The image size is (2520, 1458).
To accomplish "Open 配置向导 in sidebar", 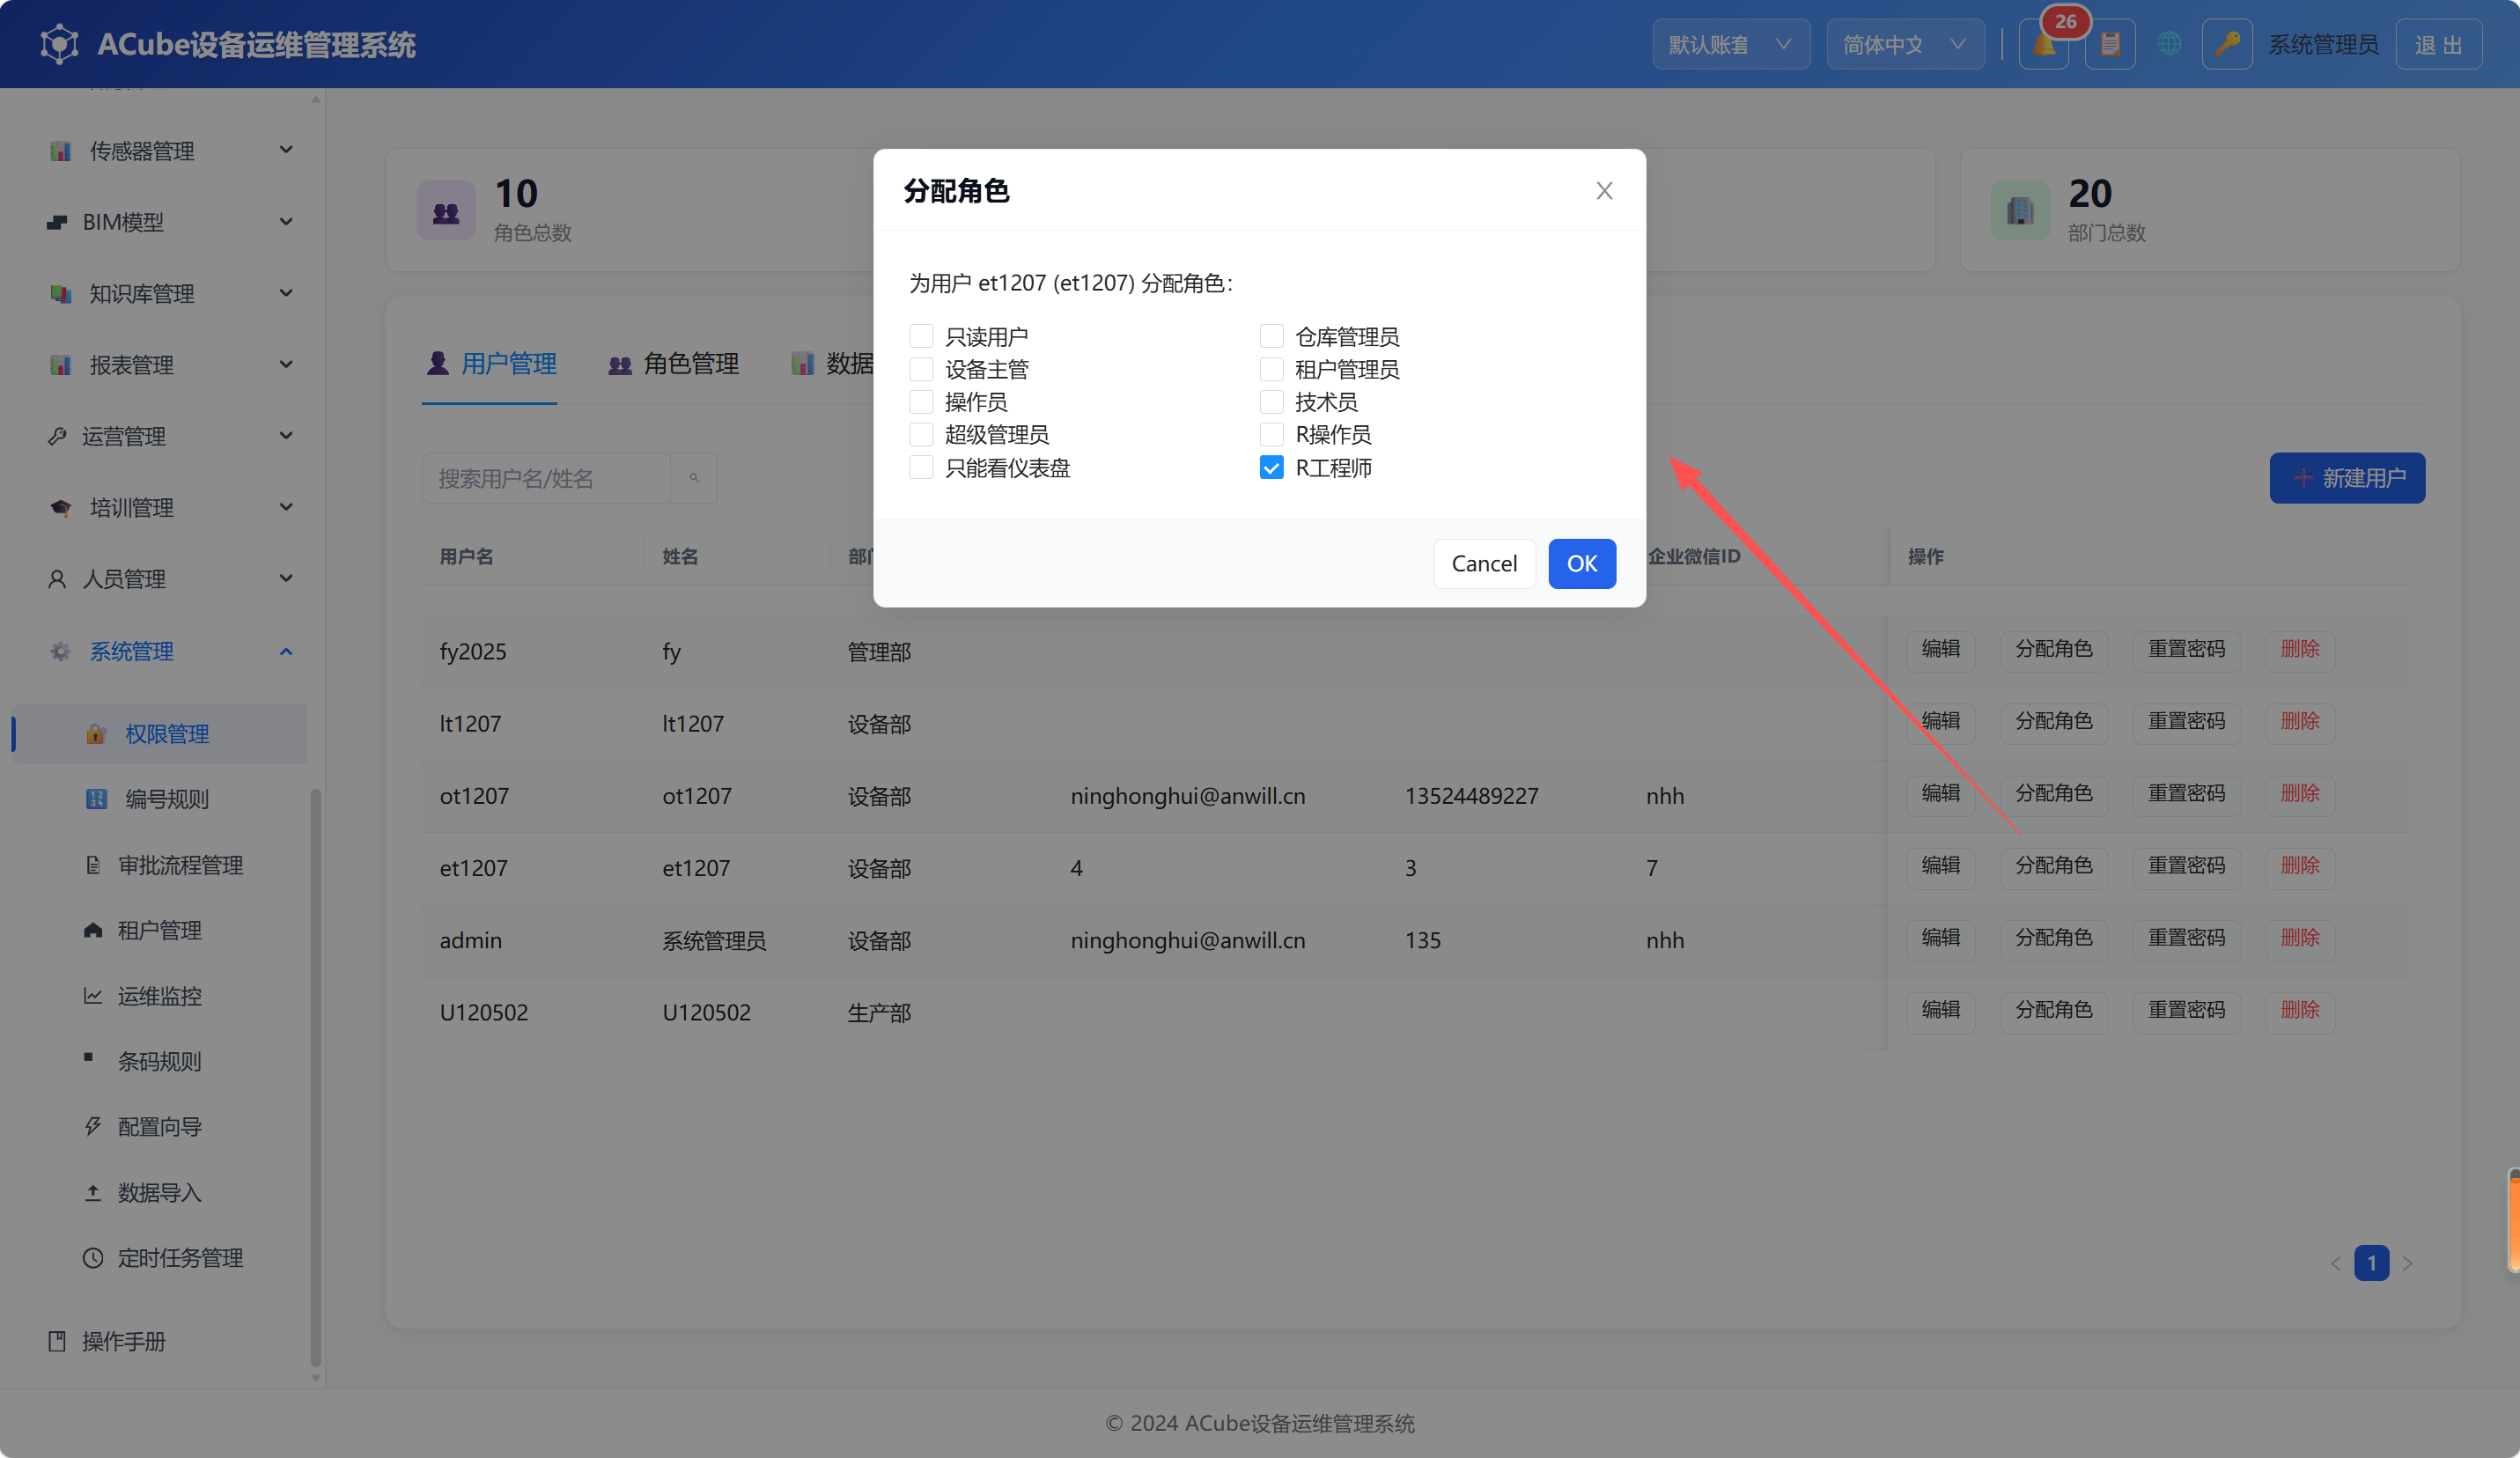I will coord(160,1127).
